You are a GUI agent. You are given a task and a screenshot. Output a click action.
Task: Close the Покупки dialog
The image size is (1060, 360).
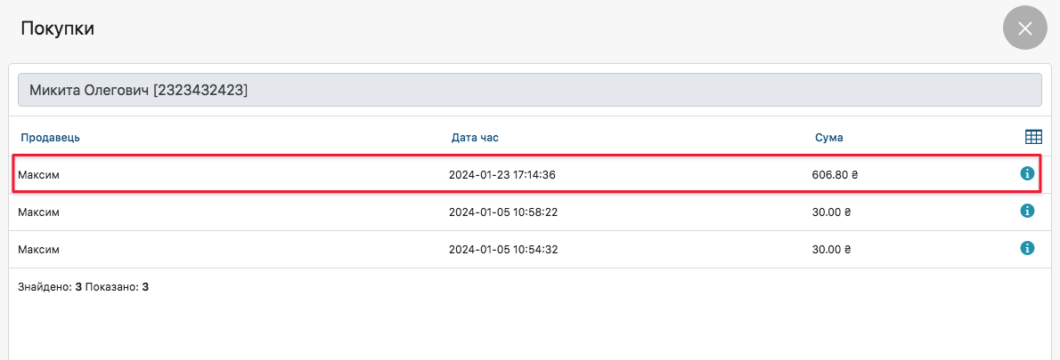point(1024,28)
